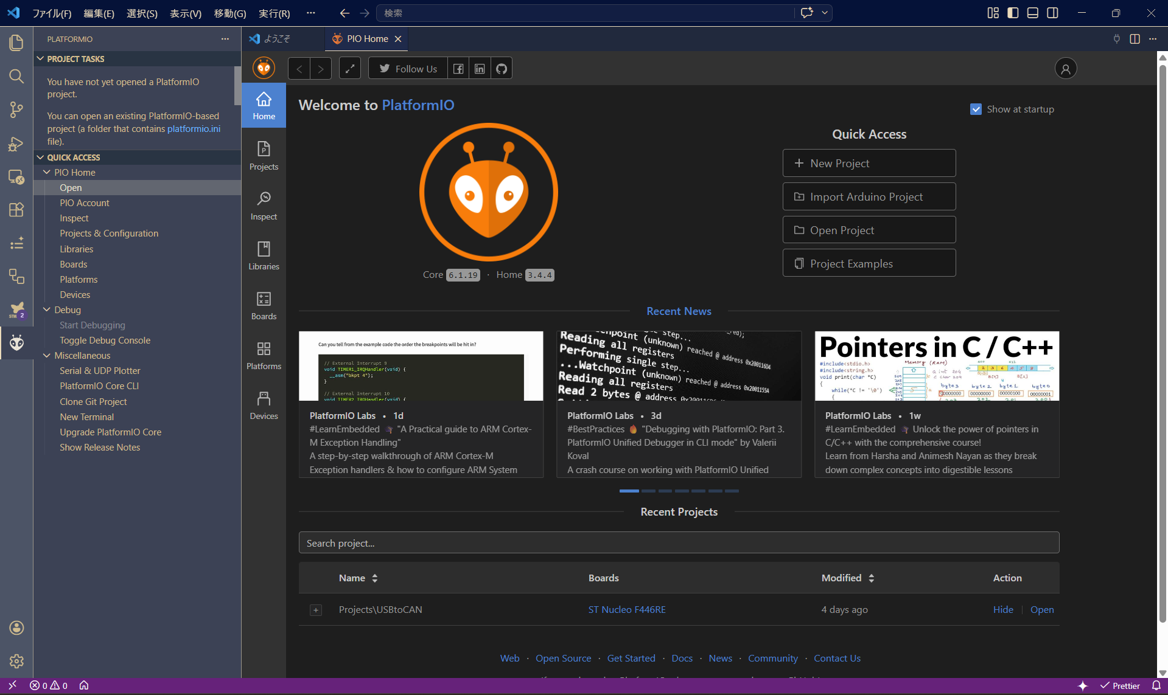Toggle the bottom panel layout button

(x=1032, y=13)
